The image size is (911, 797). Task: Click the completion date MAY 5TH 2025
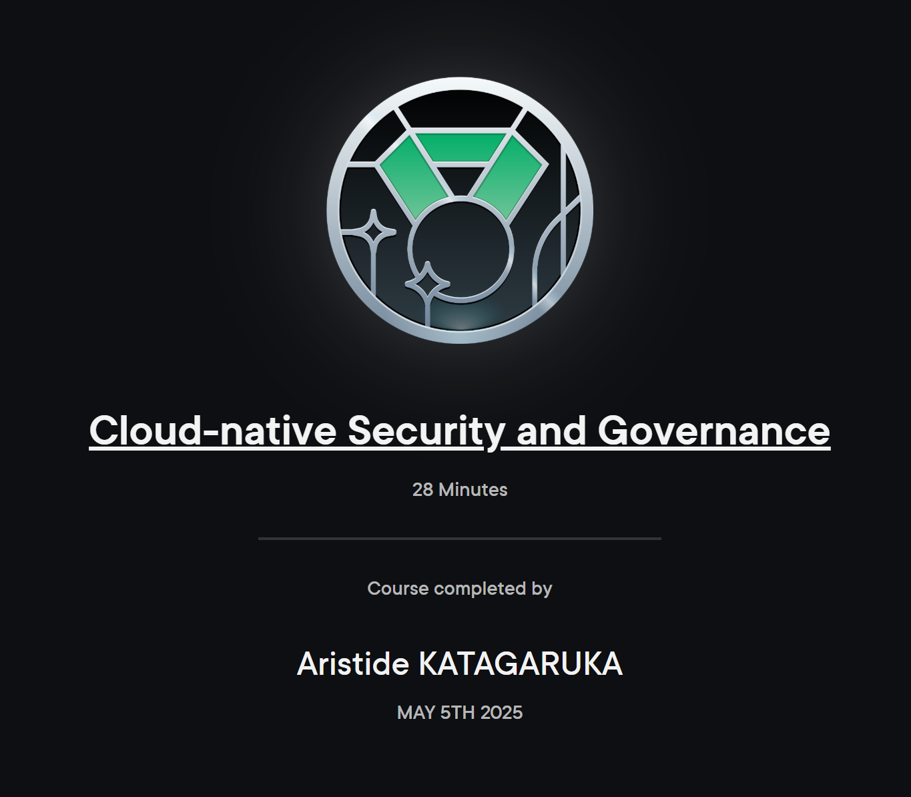point(460,713)
